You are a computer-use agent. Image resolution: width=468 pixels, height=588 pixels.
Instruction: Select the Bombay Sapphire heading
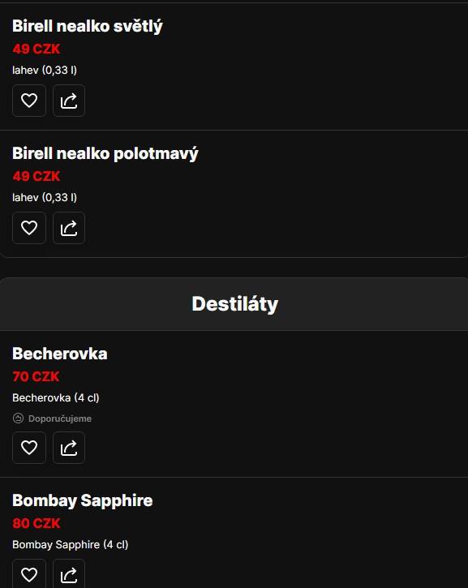[83, 500]
